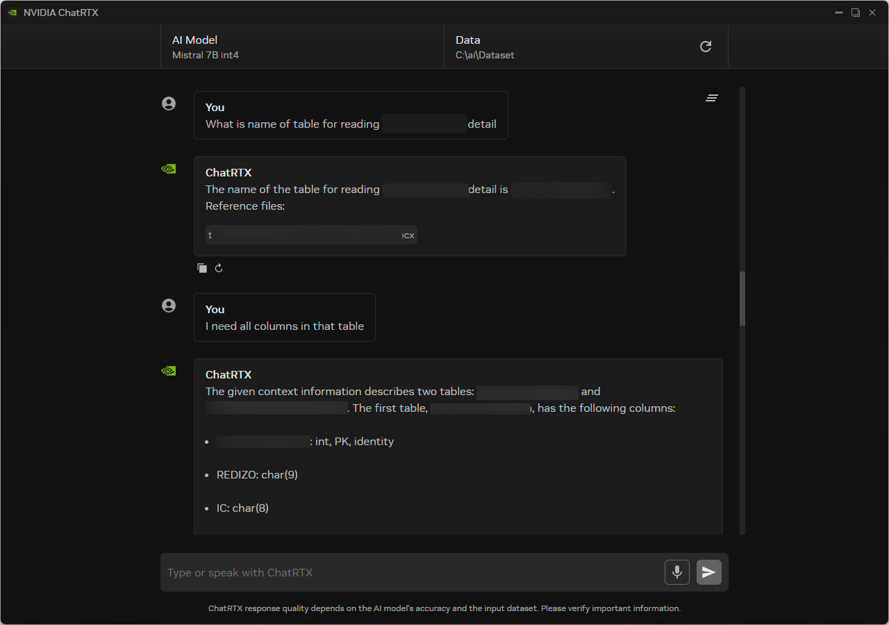
Task: Click the chat options icon above the scrollbar
Action: (711, 98)
